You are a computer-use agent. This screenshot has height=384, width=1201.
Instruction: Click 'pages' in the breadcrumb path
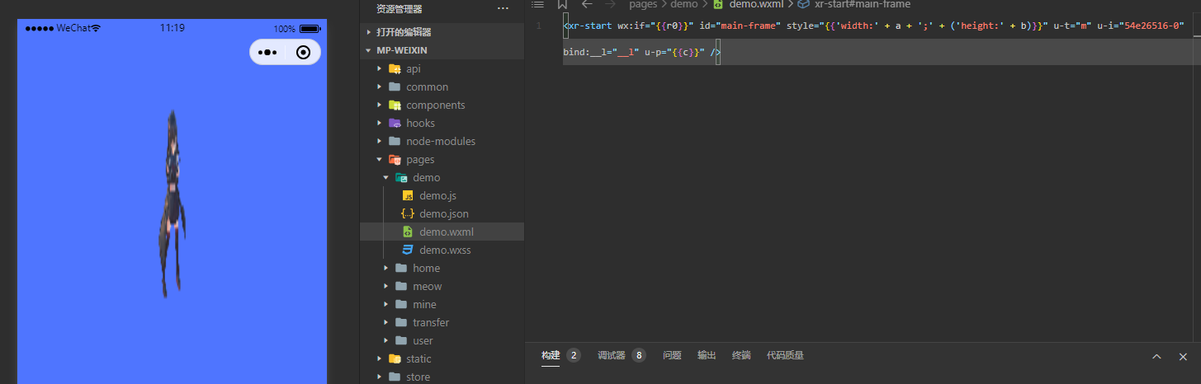(643, 4)
